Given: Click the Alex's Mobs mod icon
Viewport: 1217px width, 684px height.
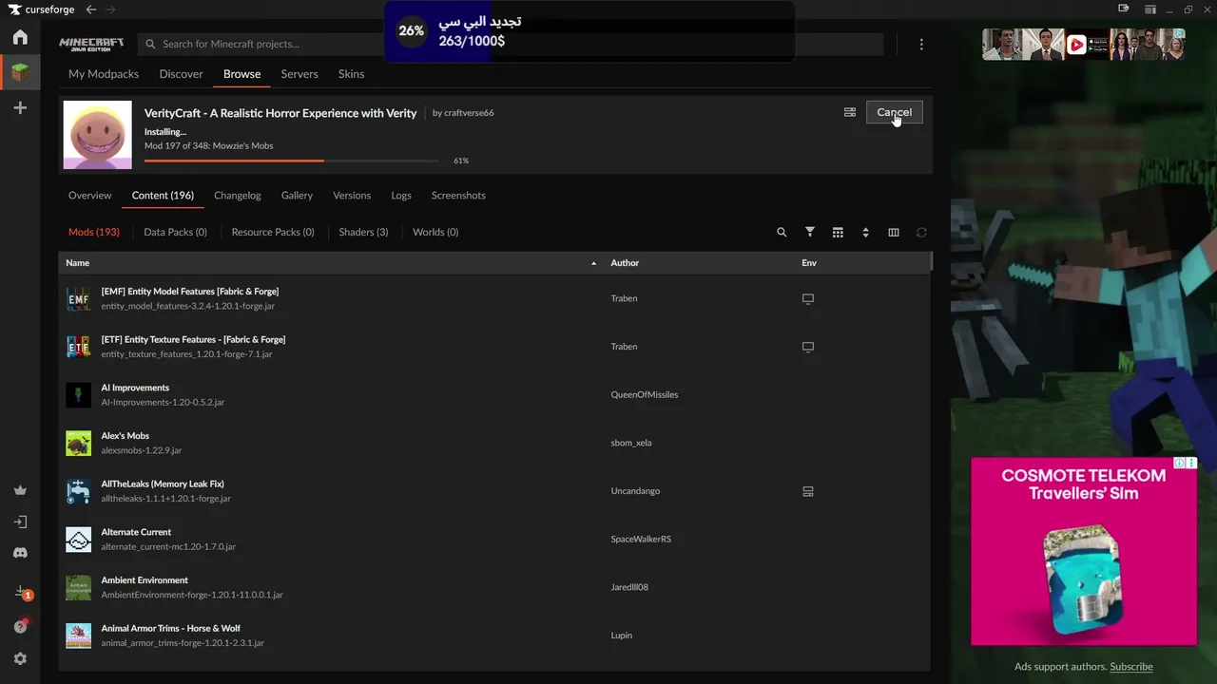Looking at the screenshot, I should [78, 443].
